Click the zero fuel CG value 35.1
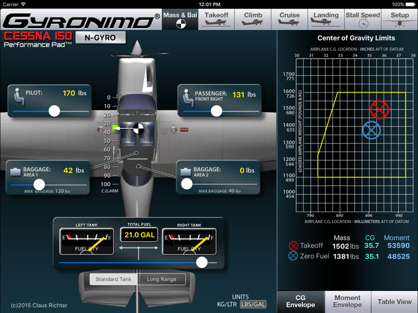The height and width of the screenshot is (313, 418). [371, 256]
